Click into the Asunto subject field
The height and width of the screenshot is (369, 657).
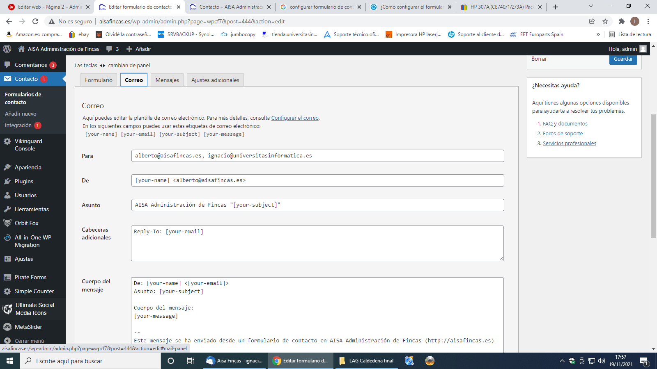tap(317, 205)
